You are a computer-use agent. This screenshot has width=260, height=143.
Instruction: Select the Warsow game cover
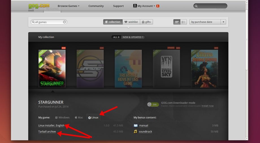click(90, 68)
